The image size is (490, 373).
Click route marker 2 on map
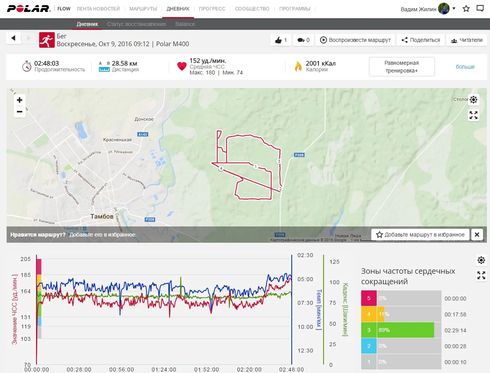(x=280, y=189)
